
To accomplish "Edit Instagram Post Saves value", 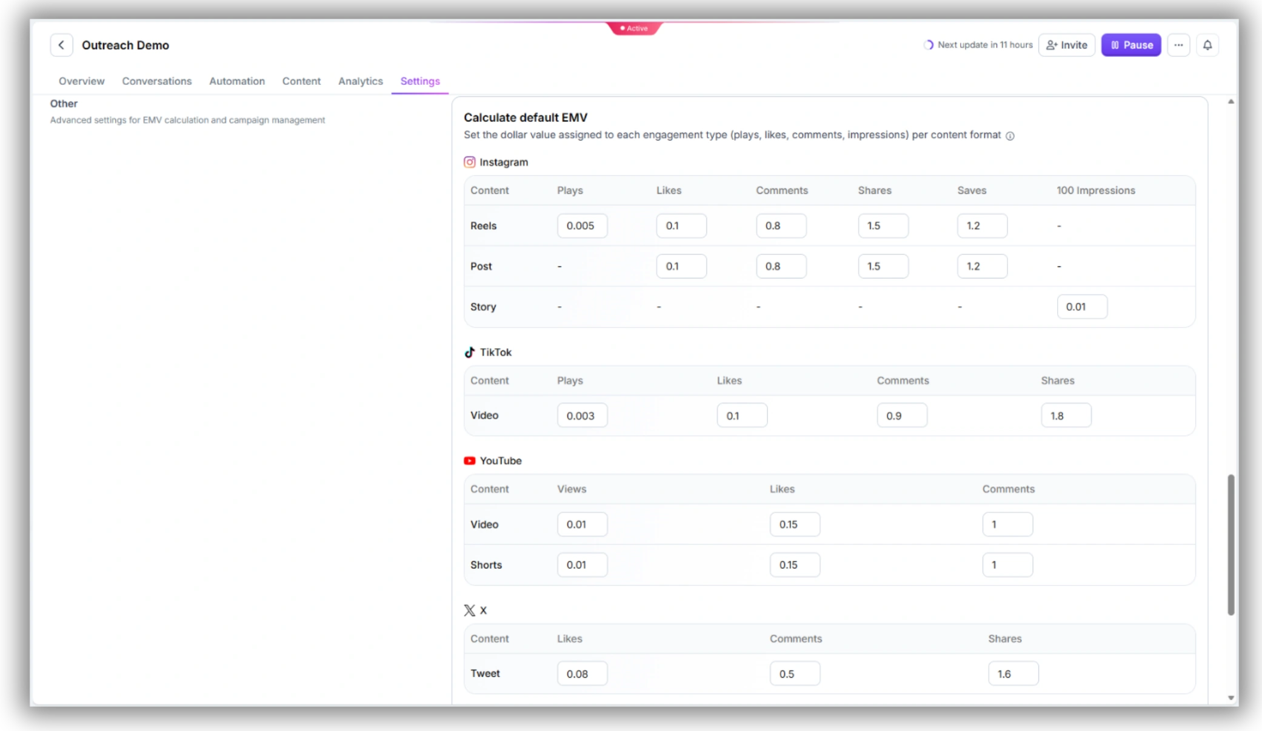I will point(982,266).
